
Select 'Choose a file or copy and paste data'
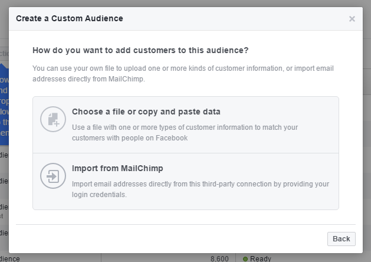(x=146, y=112)
